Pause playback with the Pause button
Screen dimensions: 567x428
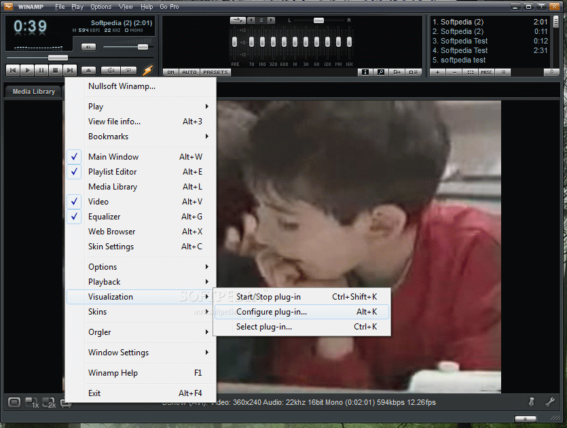41,70
